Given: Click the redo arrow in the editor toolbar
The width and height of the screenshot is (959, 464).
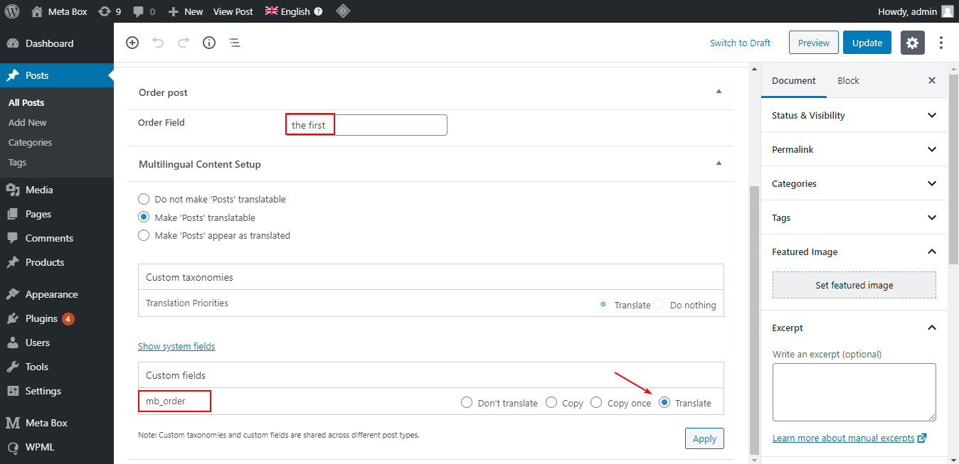Looking at the screenshot, I should pyautogui.click(x=183, y=43).
